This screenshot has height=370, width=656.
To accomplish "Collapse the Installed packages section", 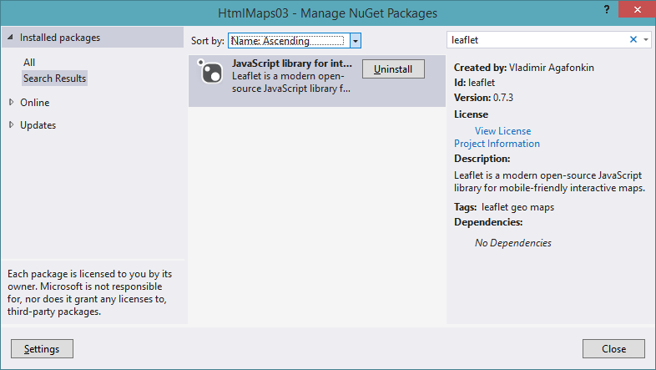I will [11, 38].
